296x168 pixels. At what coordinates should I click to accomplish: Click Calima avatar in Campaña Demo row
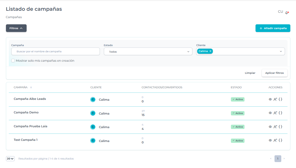[93, 113]
